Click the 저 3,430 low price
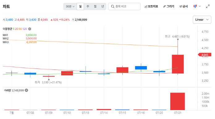The height and width of the screenshot is (119, 215). [31, 20]
